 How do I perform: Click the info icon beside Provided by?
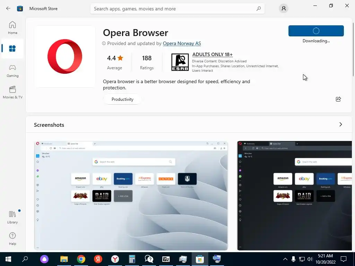[x=104, y=43]
